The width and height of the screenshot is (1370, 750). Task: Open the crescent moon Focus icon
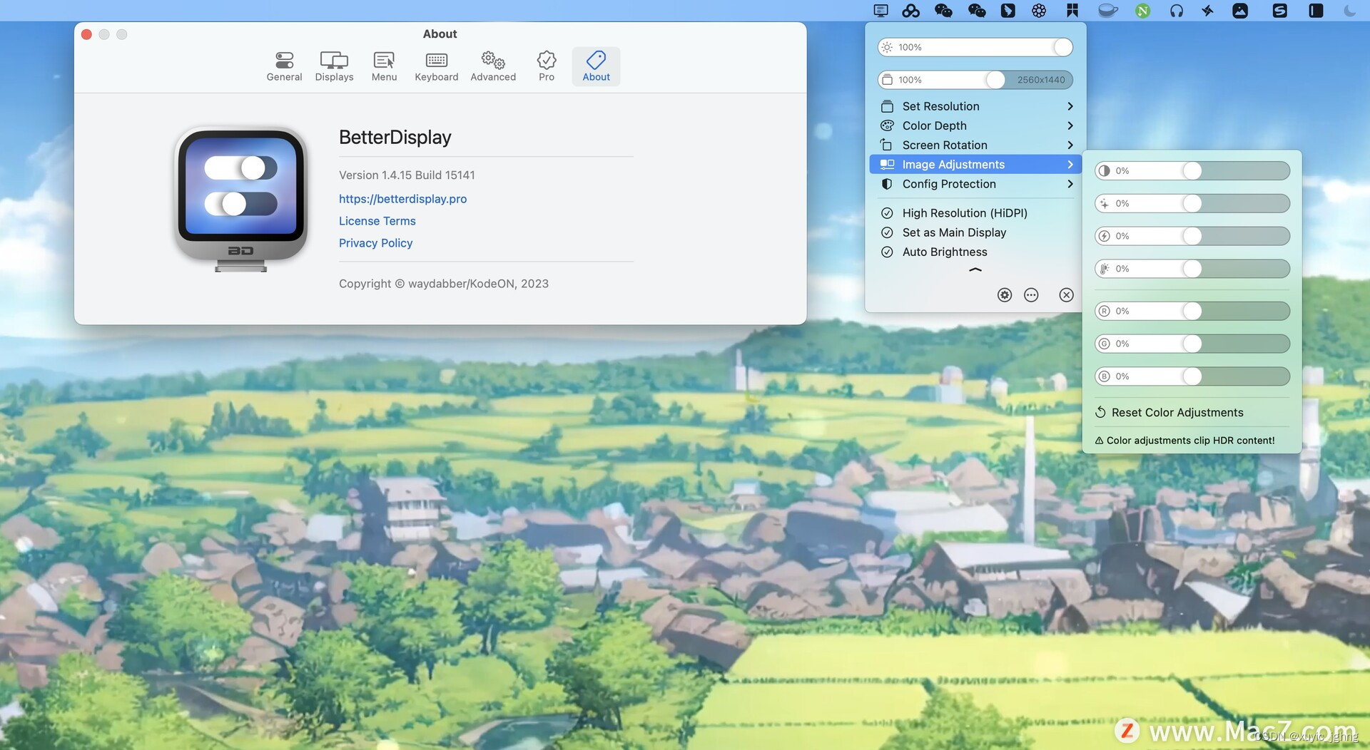pos(1349,11)
